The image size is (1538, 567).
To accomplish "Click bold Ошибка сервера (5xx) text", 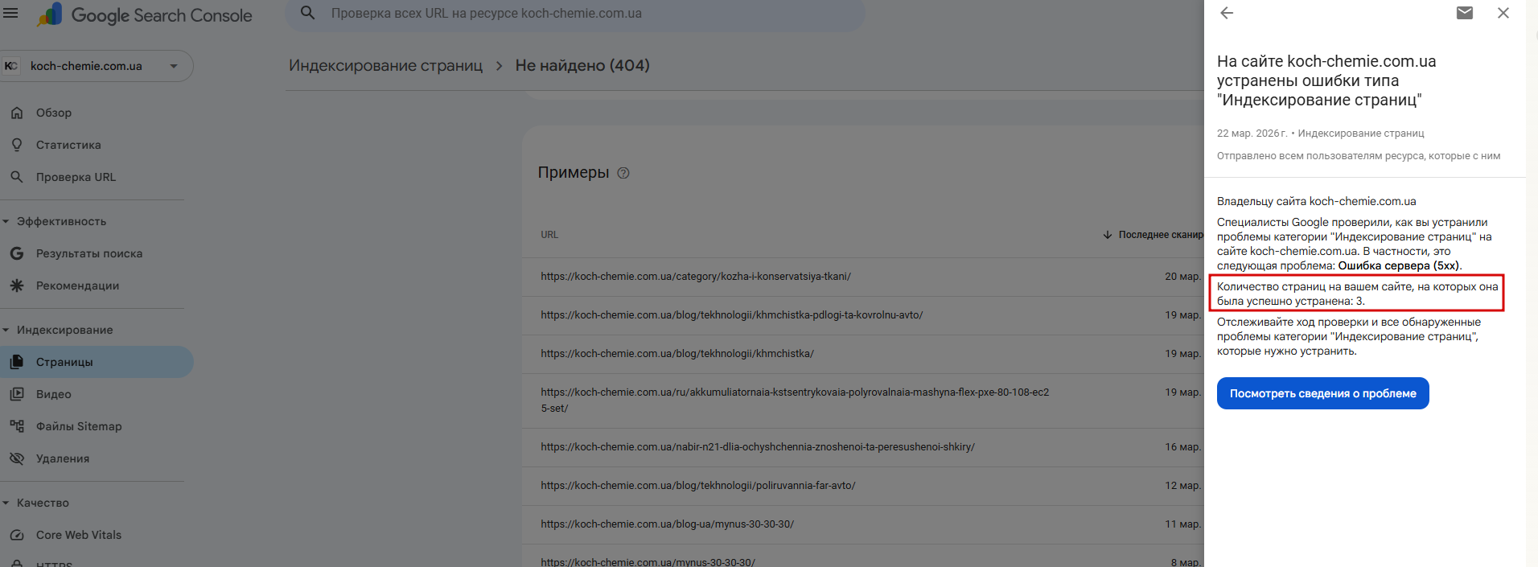I will click(1399, 266).
